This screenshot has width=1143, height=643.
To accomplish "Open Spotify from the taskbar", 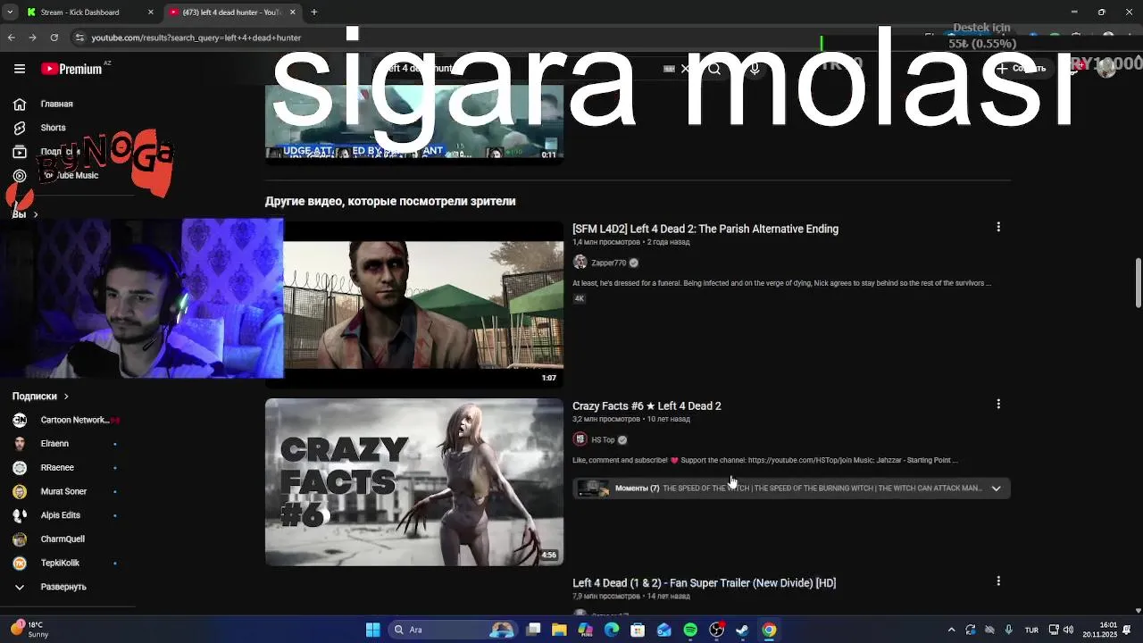I will coord(690,630).
